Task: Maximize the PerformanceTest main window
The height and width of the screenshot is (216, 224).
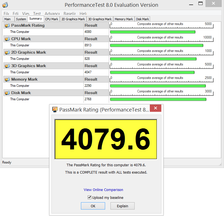Action: click(200, 3)
